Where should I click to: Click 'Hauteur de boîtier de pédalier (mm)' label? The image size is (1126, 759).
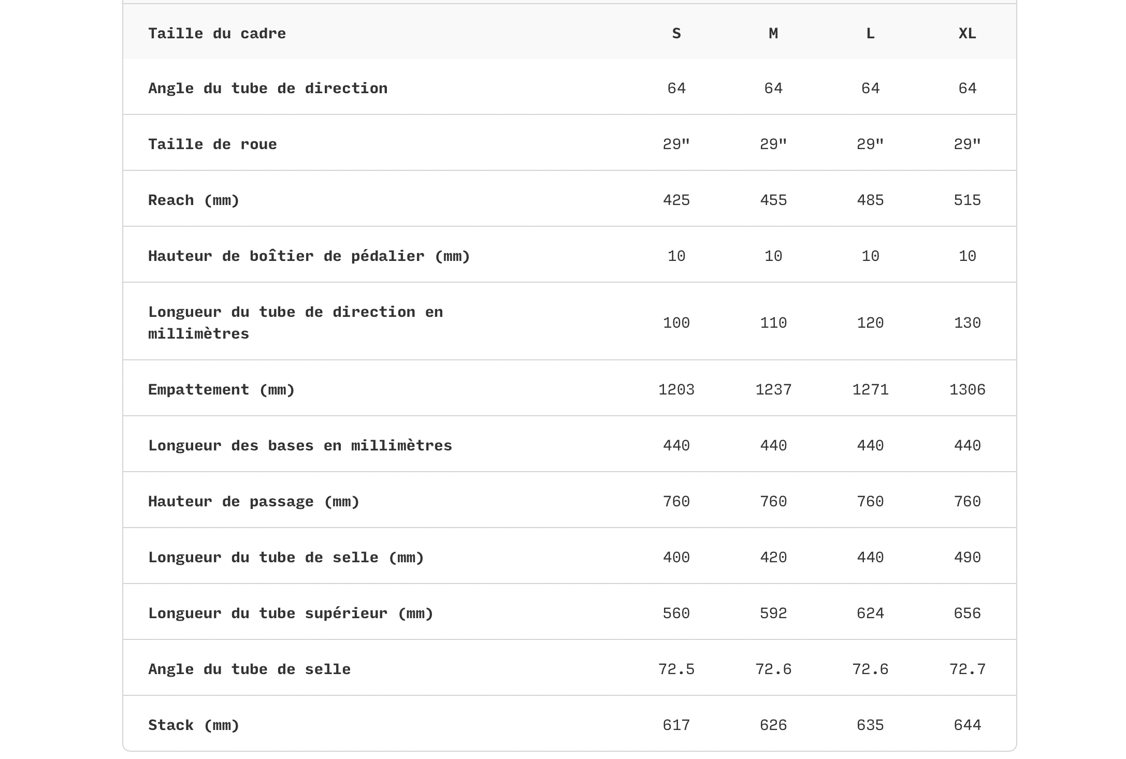click(309, 256)
